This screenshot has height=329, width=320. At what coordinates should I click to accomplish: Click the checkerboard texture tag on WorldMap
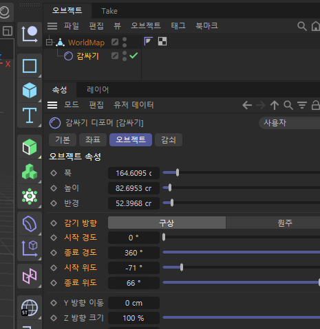coord(162,41)
